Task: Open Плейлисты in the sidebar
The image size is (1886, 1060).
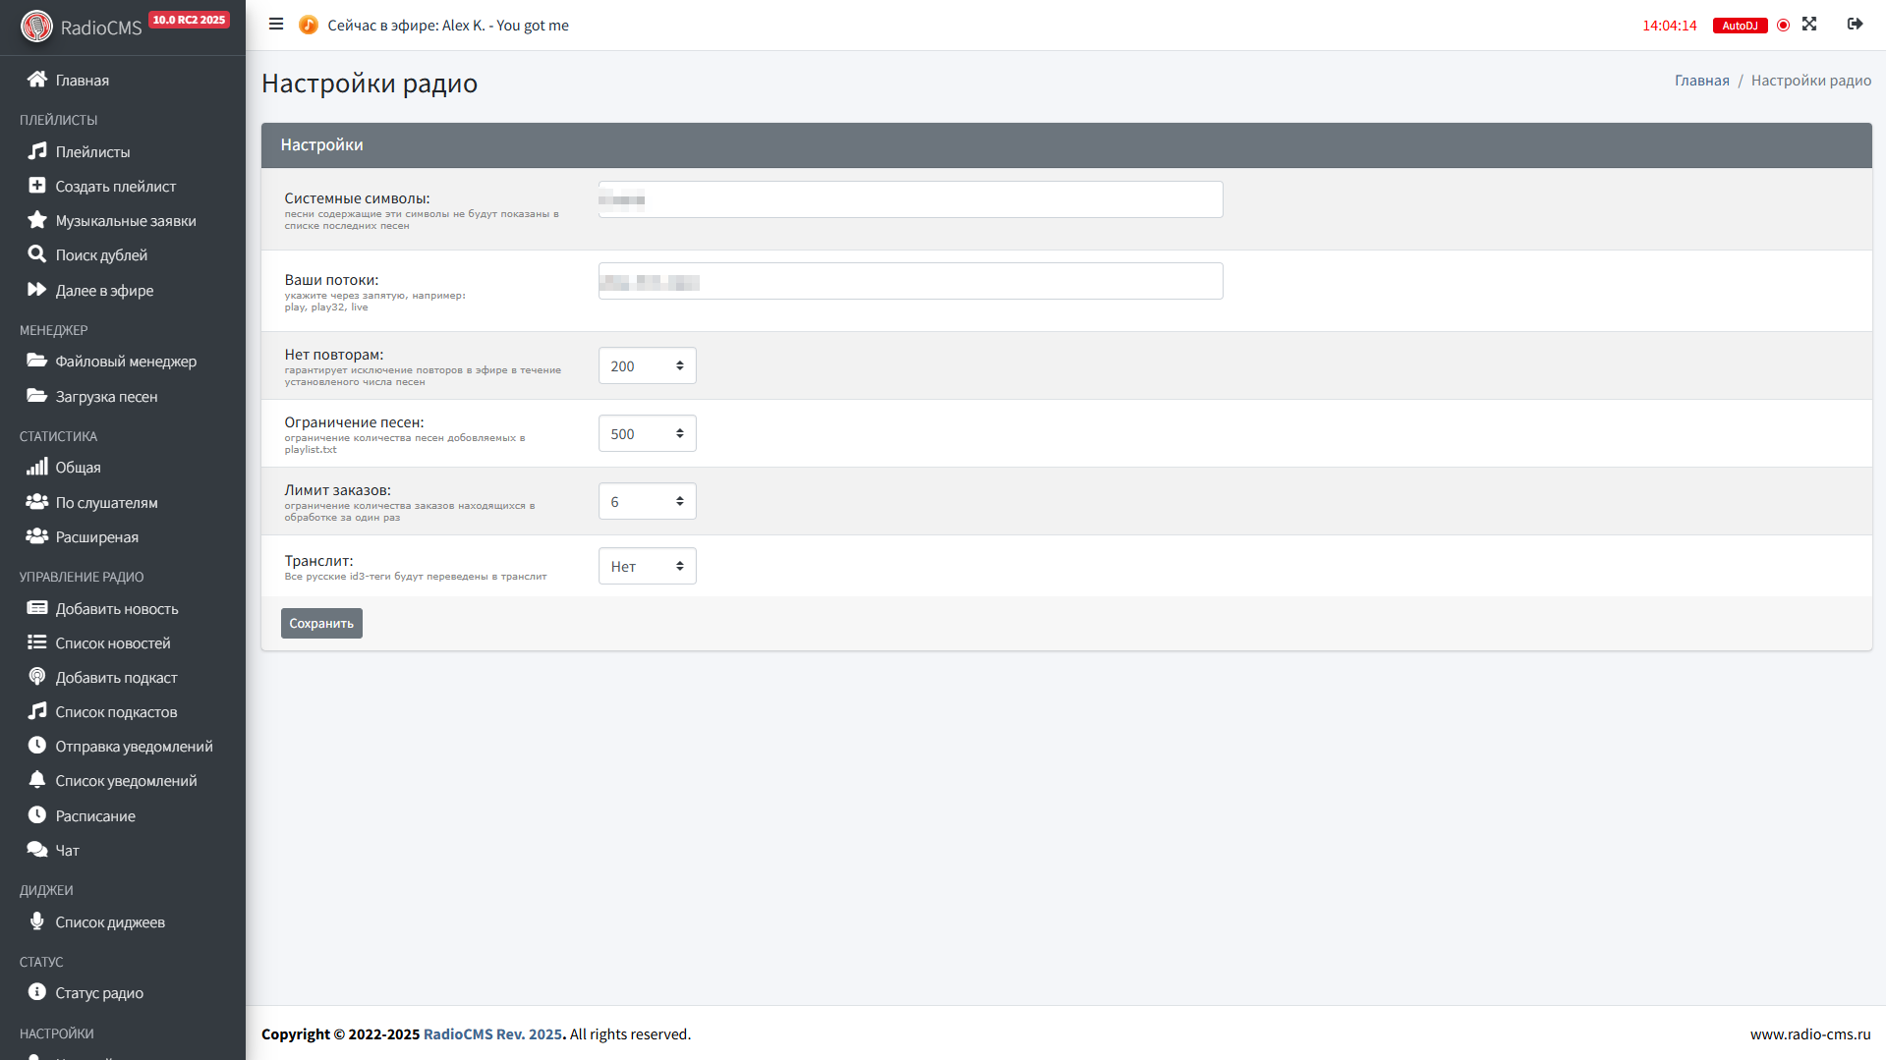Action: tap(92, 151)
